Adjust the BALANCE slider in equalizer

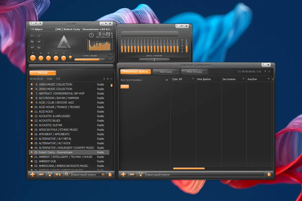pyautogui.click(x=154, y=59)
